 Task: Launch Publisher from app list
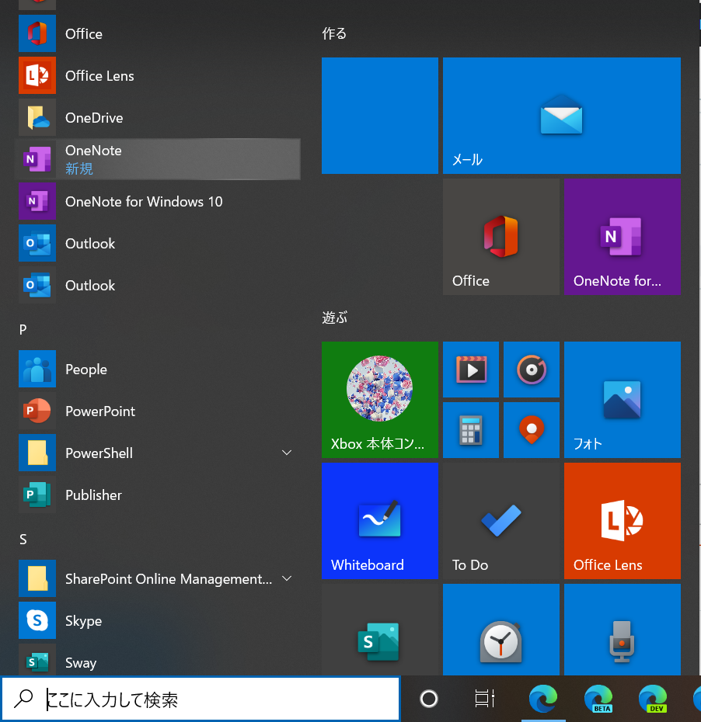click(x=157, y=495)
